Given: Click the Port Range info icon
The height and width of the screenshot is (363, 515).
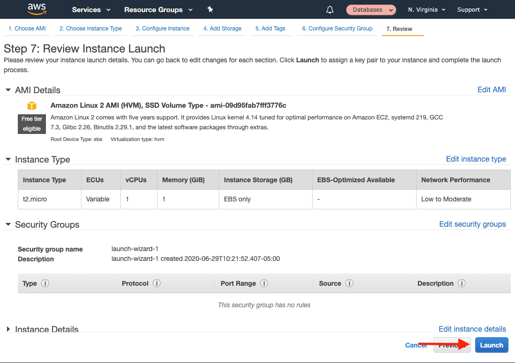Looking at the screenshot, I should pyautogui.click(x=264, y=283).
